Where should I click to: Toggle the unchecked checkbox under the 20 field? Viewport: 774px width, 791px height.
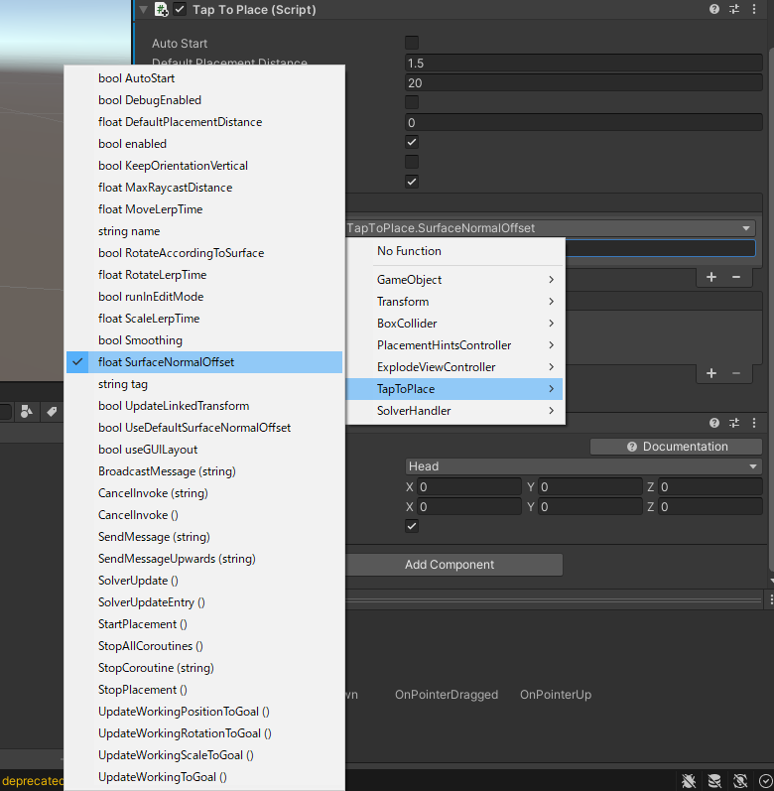[x=412, y=102]
